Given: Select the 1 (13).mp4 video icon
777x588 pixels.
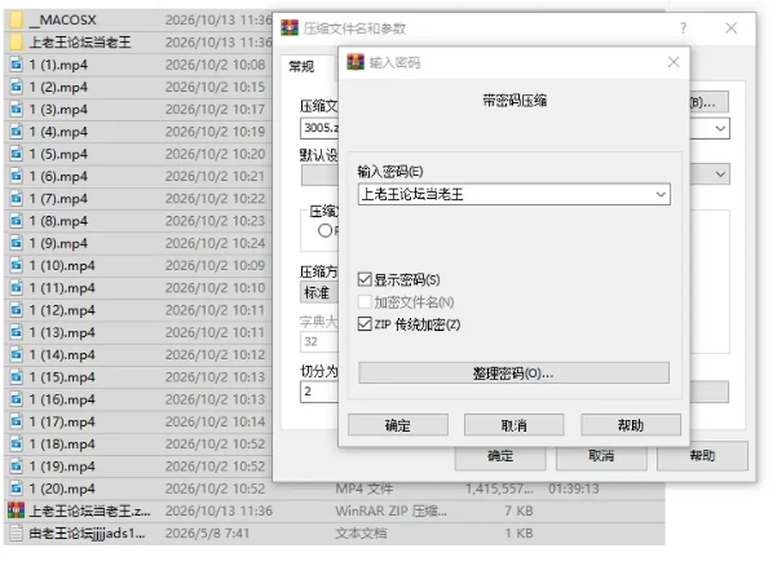Looking at the screenshot, I should pyautogui.click(x=16, y=332).
